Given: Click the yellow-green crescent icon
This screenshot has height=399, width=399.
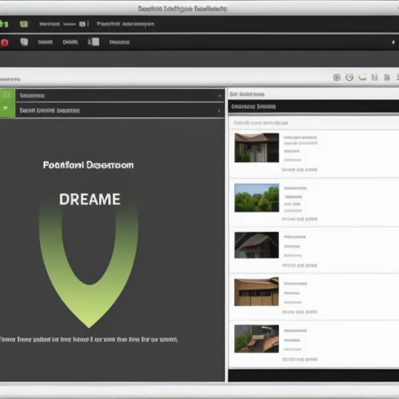Looking at the screenshot, I should point(362,77).
